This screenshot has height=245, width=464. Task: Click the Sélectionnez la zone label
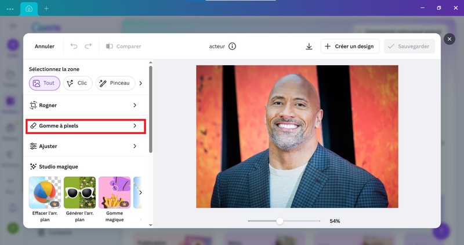coord(54,69)
